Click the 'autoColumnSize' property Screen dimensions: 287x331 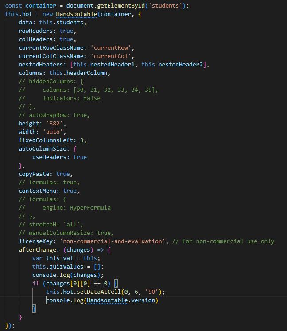43,149
